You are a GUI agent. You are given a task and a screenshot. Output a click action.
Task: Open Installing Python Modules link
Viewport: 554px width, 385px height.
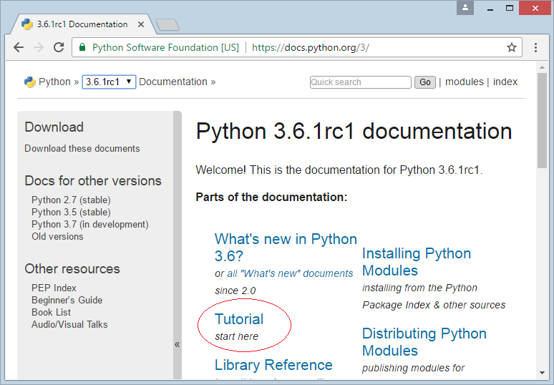click(x=417, y=262)
